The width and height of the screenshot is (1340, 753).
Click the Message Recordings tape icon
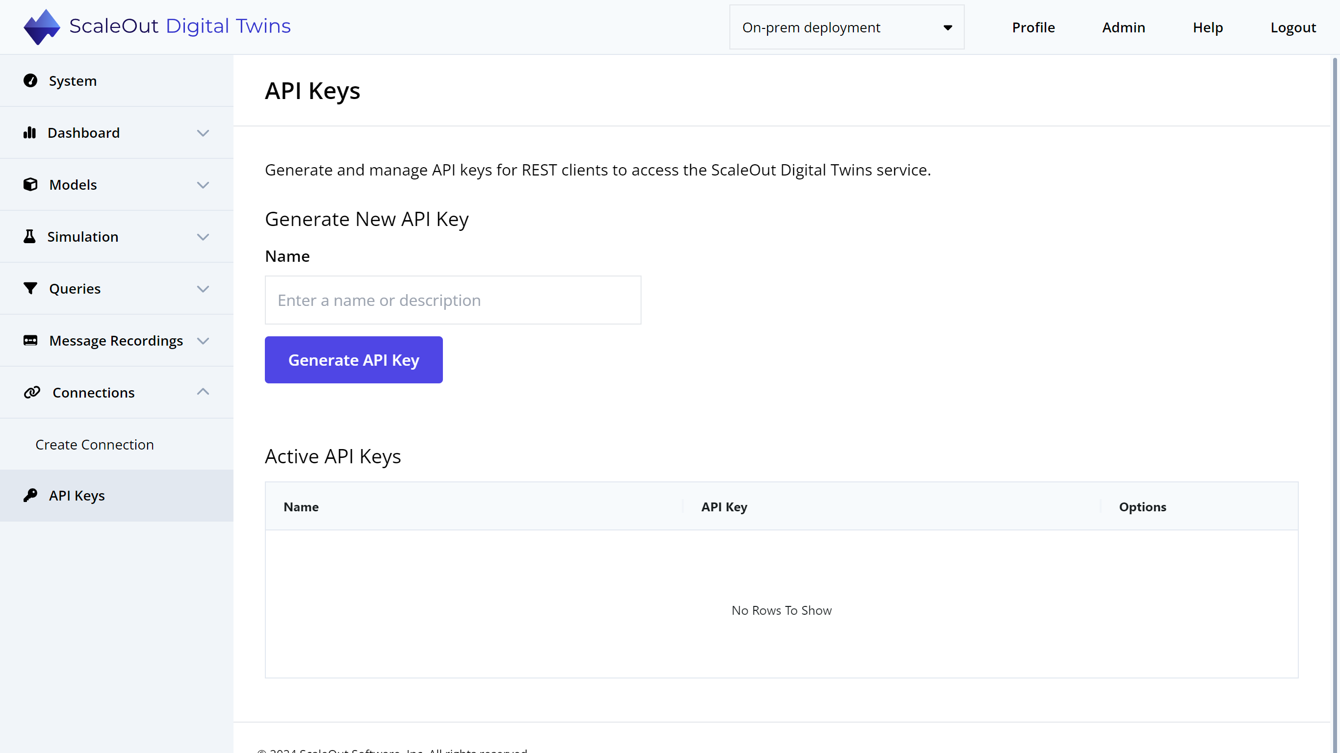(x=30, y=341)
